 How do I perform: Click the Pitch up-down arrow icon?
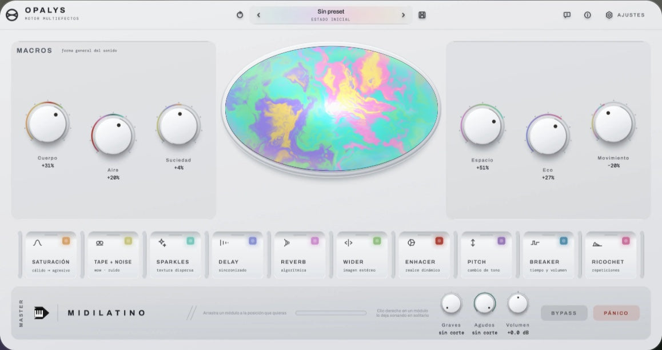[x=473, y=242]
